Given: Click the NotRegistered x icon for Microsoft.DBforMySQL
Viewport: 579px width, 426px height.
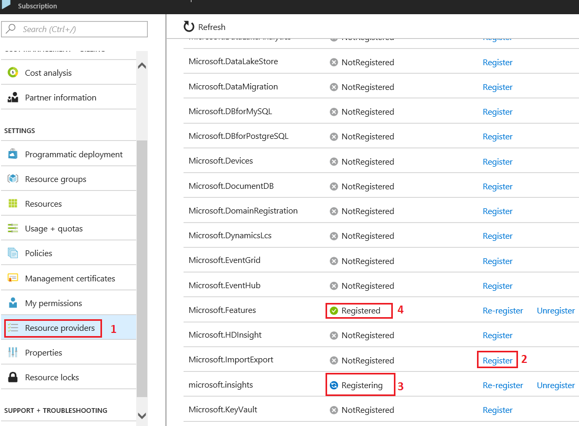Looking at the screenshot, I should 334,111.
